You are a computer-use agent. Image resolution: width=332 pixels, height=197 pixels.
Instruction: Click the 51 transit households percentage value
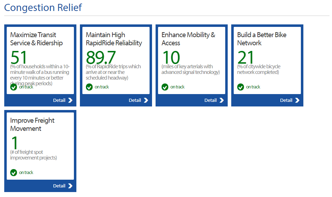click(x=19, y=57)
